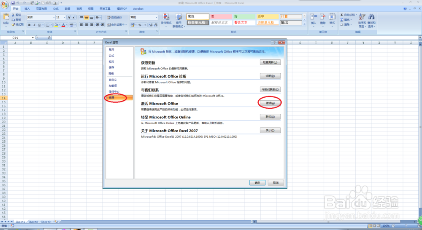Expand the fill color dropdown arrow
Screen dimensions: 422x230
click(x=60, y=25)
